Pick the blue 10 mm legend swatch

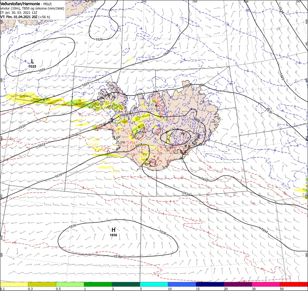pyautogui.click(x=182, y=284)
